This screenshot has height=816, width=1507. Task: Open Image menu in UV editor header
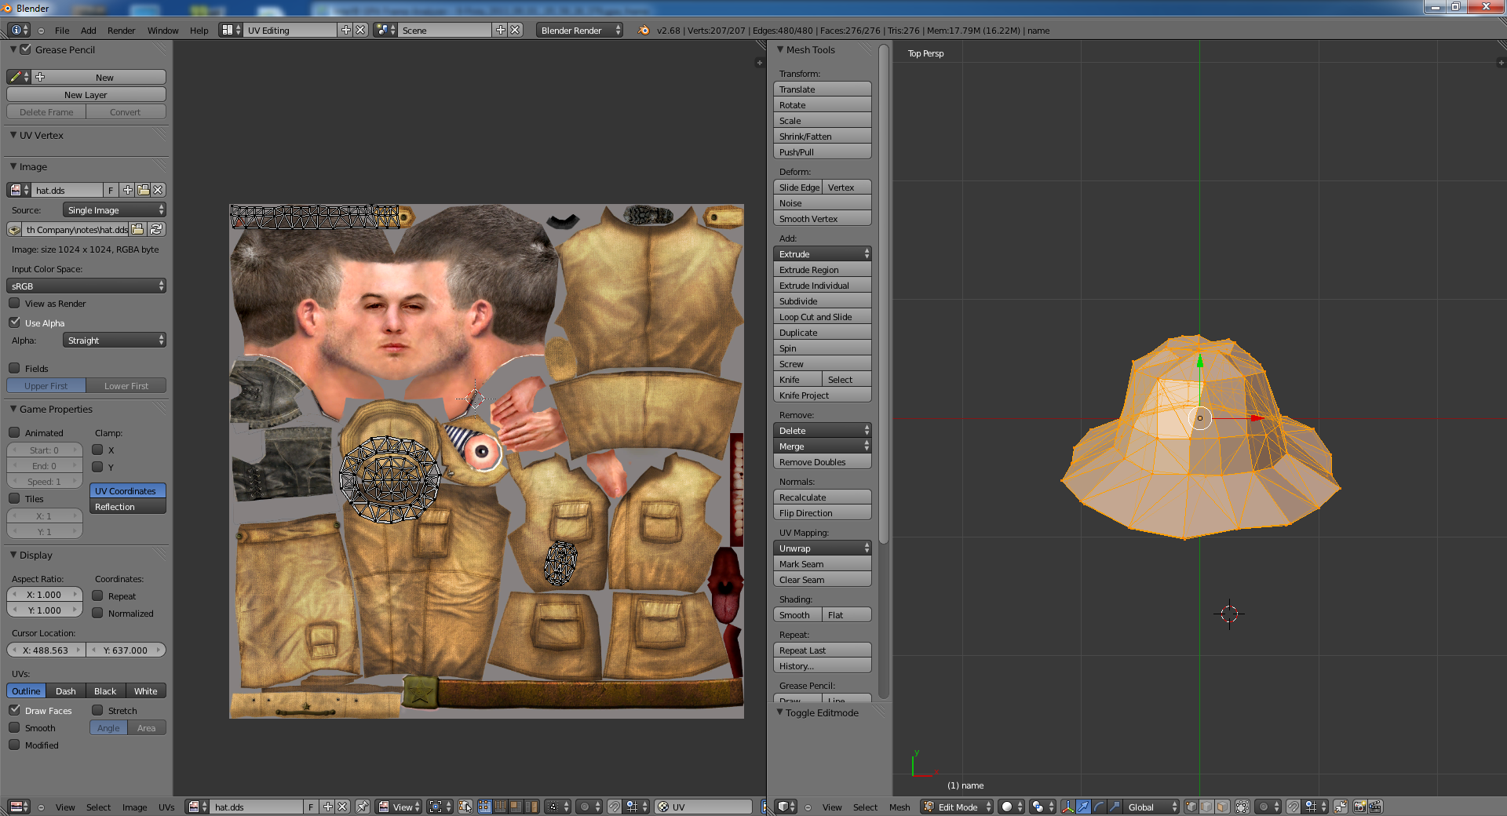(134, 807)
